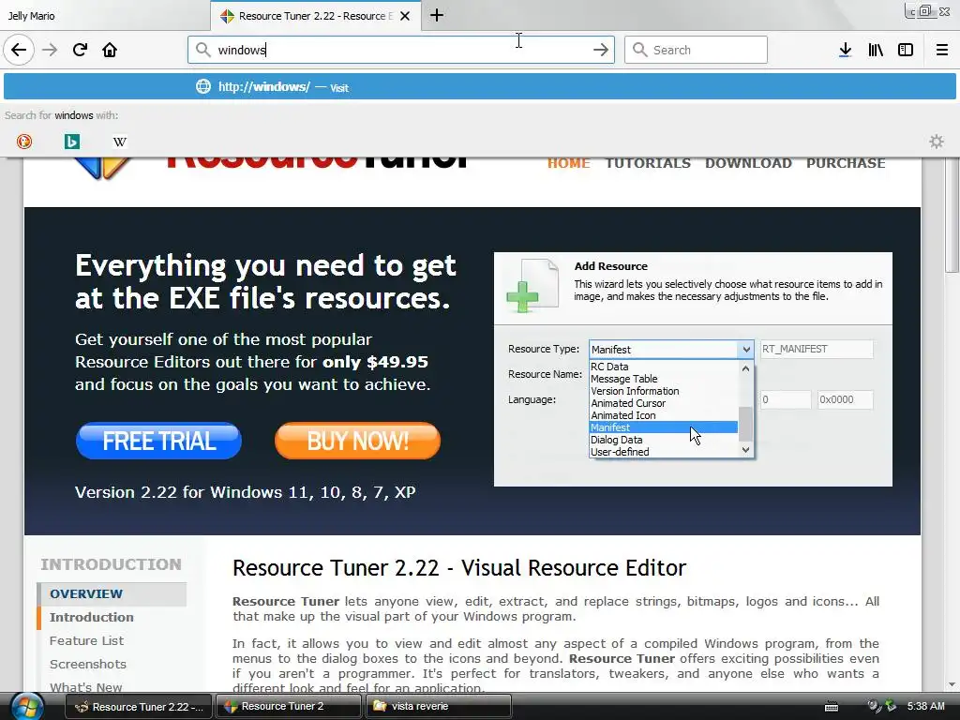Click the 5:38 AM taskbar clock
Image resolution: width=960 pixels, height=720 pixels.
[x=925, y=707]
